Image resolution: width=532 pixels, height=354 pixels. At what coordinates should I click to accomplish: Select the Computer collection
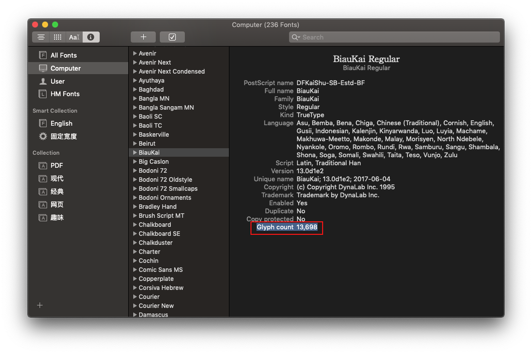pyautogui.click(x=78, y=68)
